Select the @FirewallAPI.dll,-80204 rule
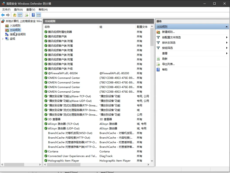230x173 pixels. point(63,73)
